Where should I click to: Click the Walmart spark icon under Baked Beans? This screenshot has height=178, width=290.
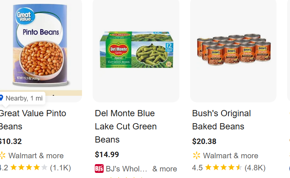(x=197, y=156)
